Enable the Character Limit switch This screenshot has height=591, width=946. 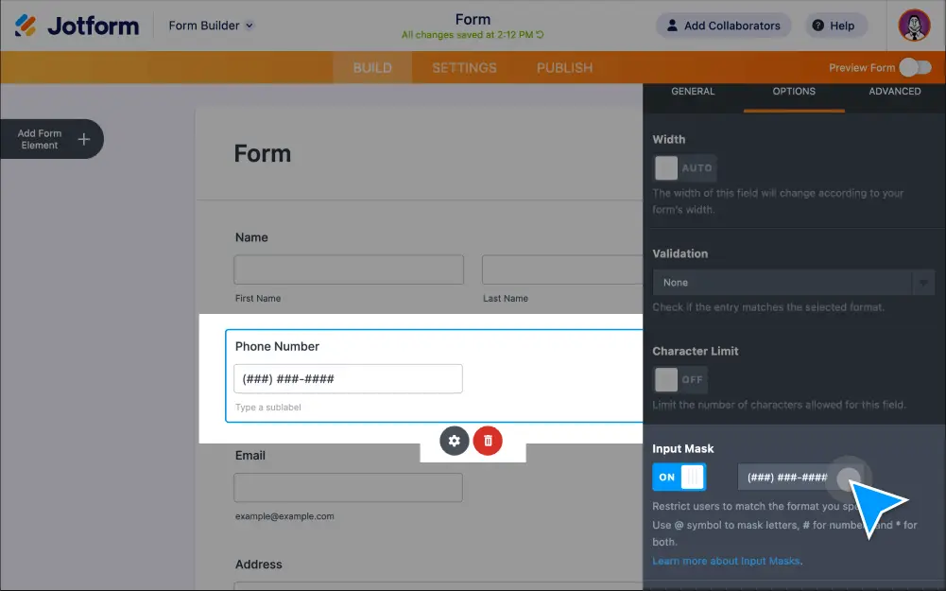click(x=679, y=379)
